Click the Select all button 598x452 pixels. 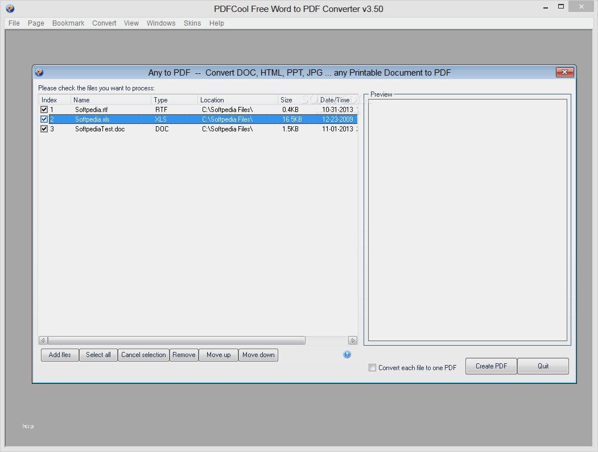(x=98, y=355)
